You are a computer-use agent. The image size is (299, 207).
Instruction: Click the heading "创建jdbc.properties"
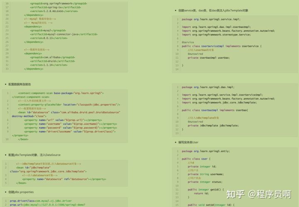[x=21, y=192]
